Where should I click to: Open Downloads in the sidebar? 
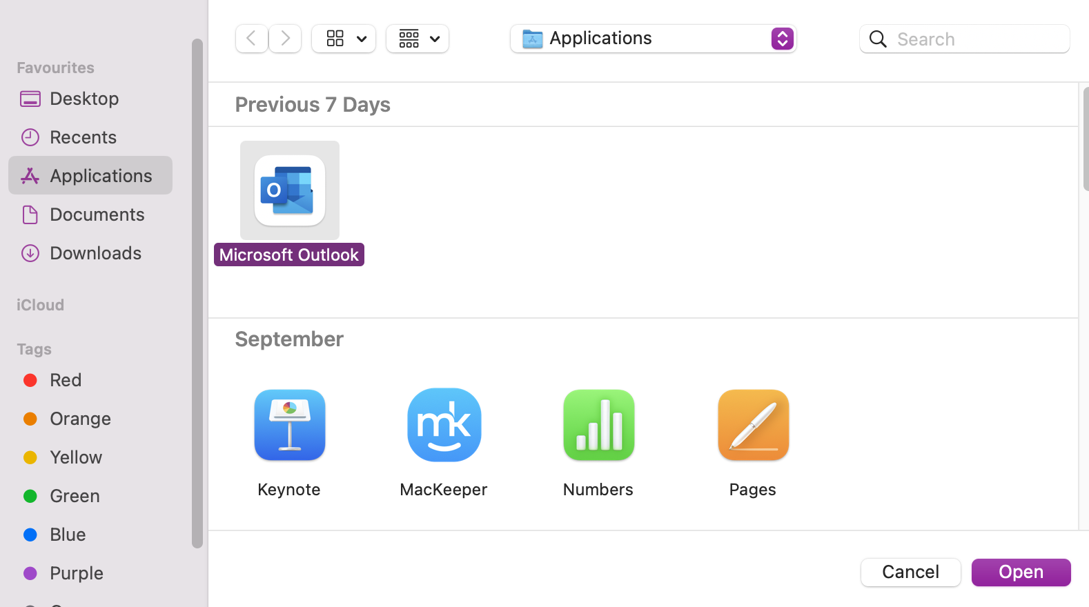[x=90, y=253]
